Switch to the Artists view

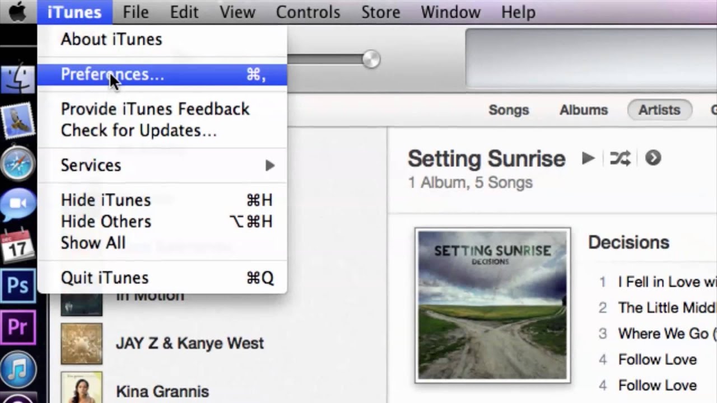[x=659, y=110]
